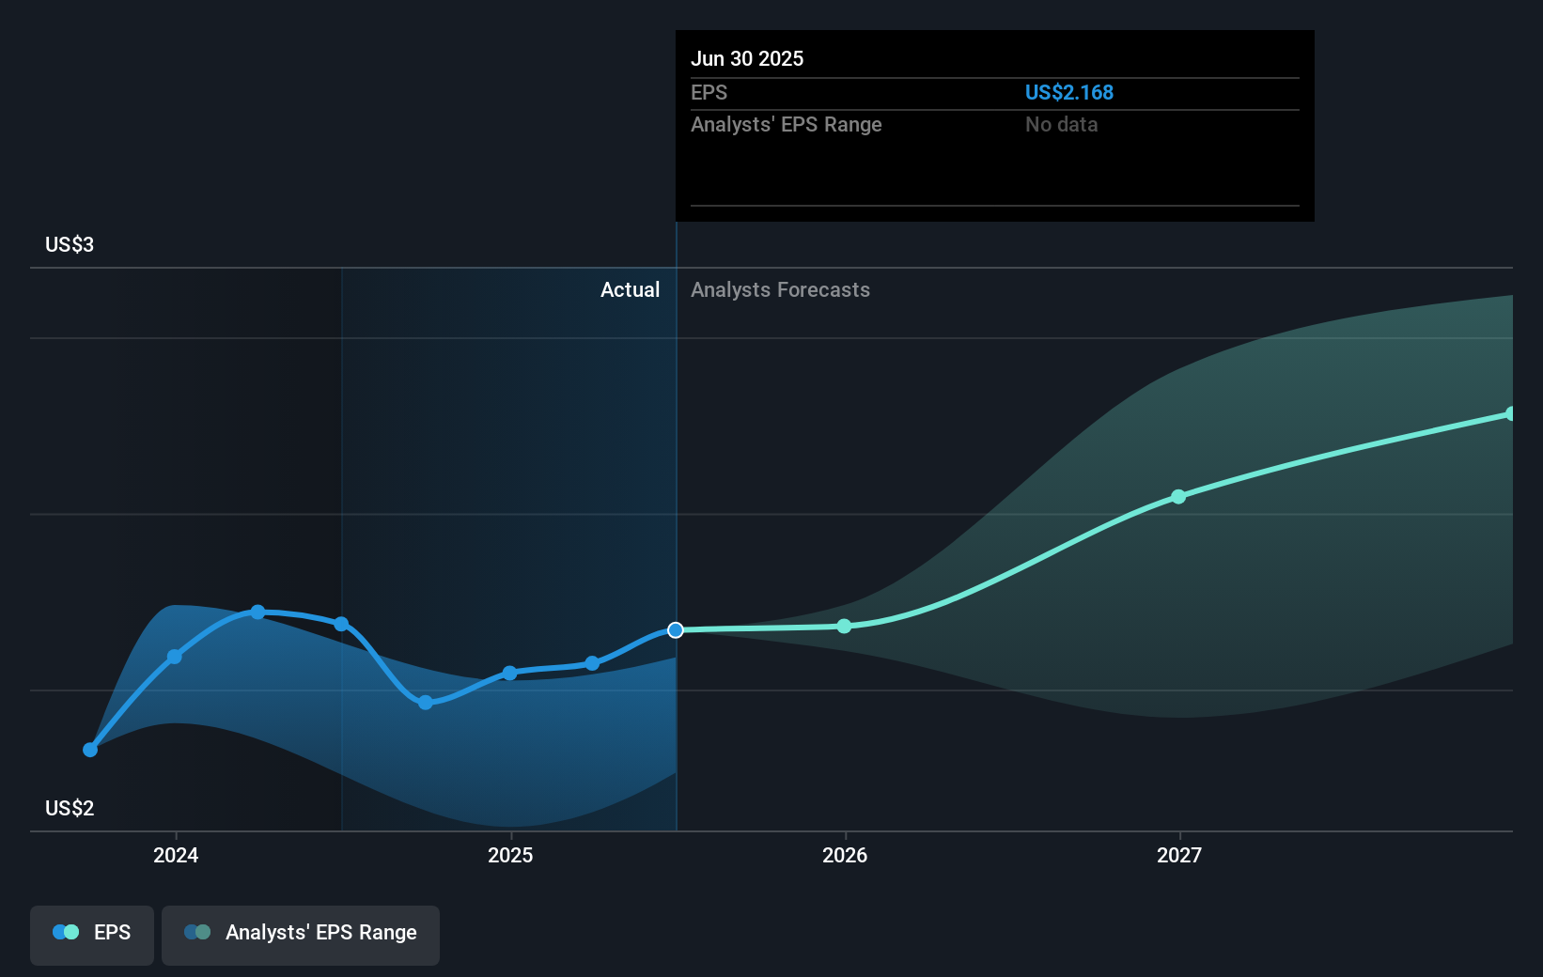
Task: Click the EPS data point at start of 2025
Action: [509, 673]
